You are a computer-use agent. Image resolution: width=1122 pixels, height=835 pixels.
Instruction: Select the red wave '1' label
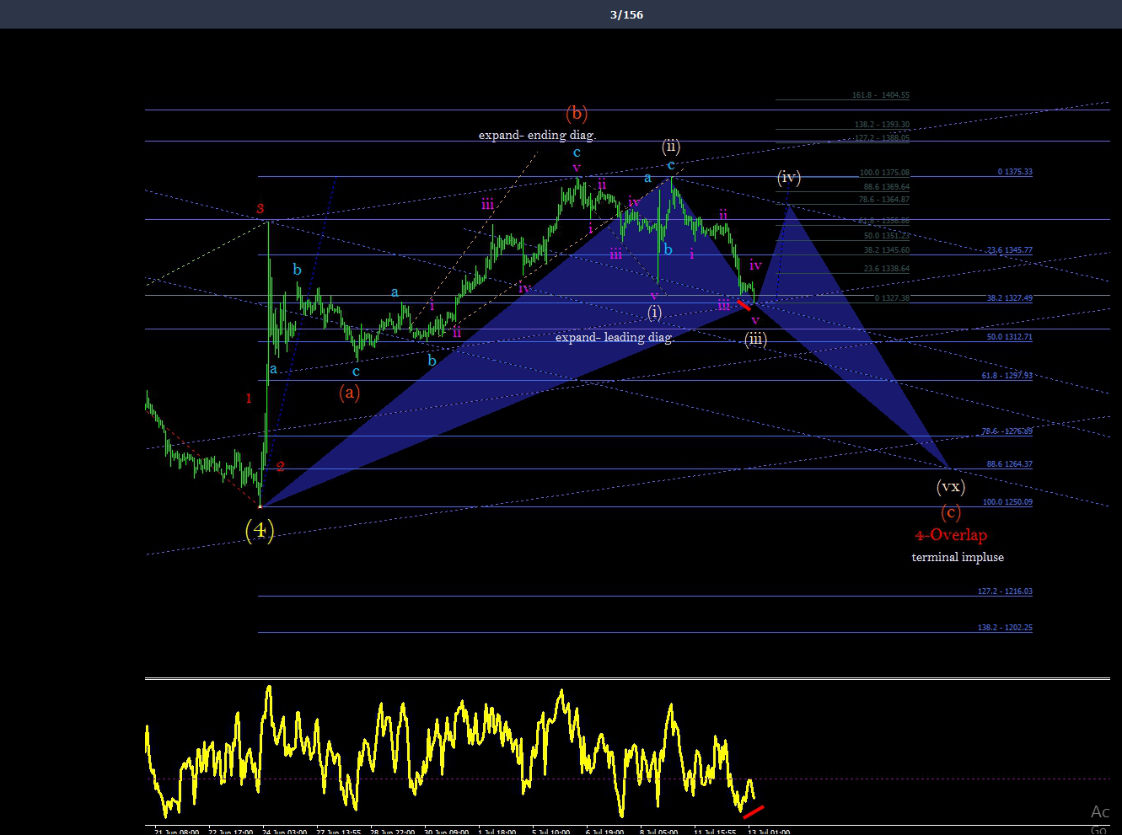click(x=249, y=399)
